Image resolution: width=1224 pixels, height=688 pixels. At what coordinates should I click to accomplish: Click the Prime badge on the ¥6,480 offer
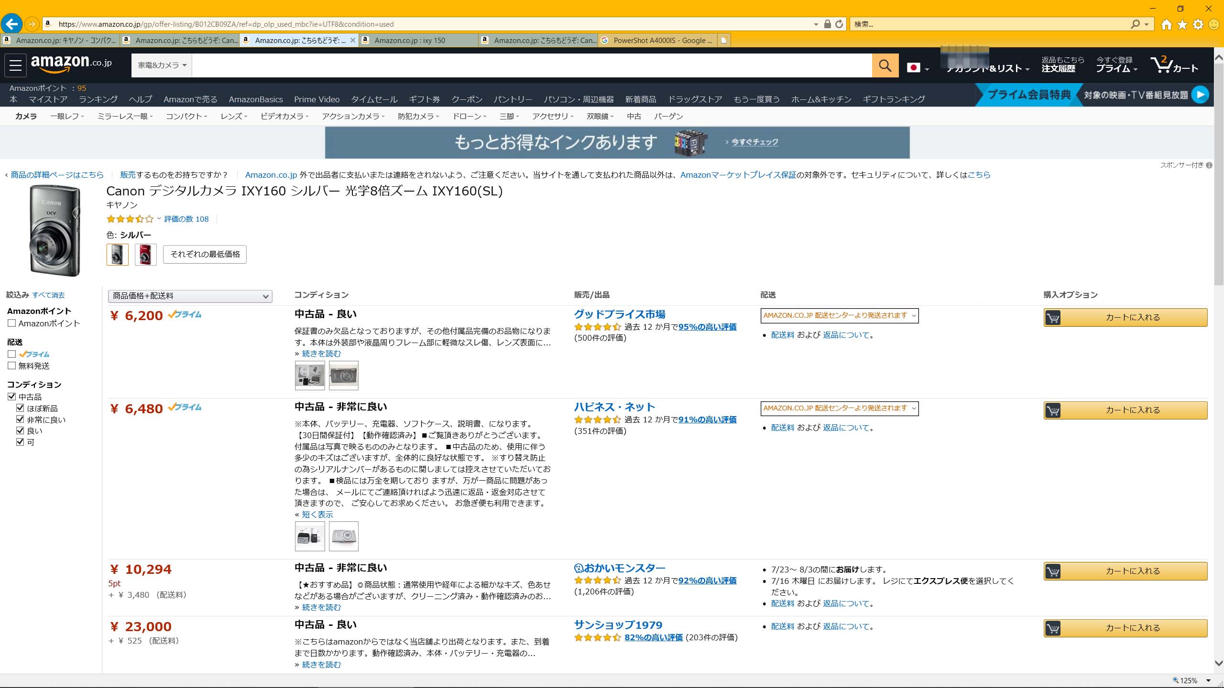[185, 407]
